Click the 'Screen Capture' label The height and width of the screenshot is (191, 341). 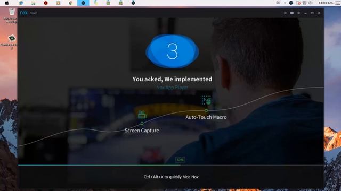coord(142,131)
